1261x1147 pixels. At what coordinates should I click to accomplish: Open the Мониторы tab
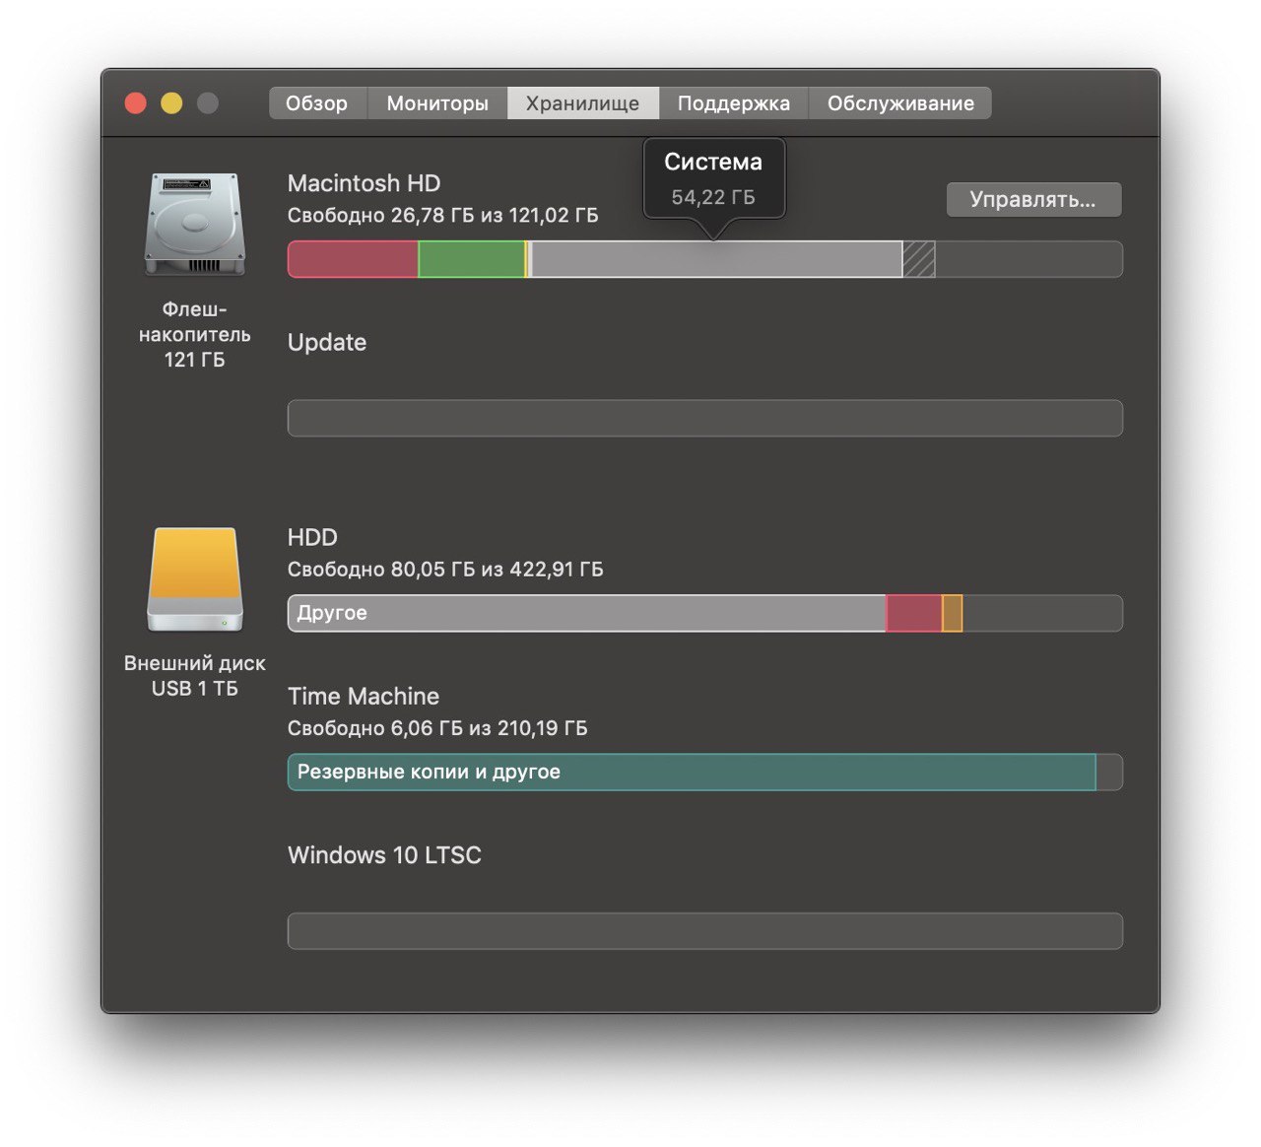pyautogui.click(x=437, y=103)
